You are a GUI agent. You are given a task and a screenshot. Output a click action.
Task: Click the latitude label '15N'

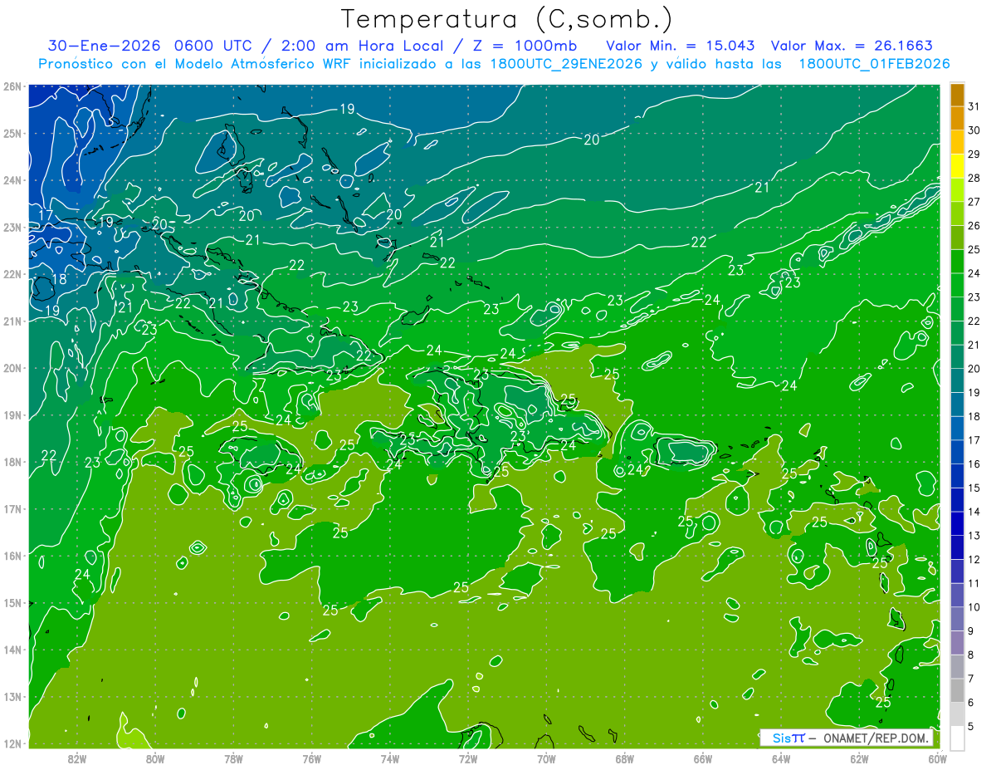pos(12,603)
